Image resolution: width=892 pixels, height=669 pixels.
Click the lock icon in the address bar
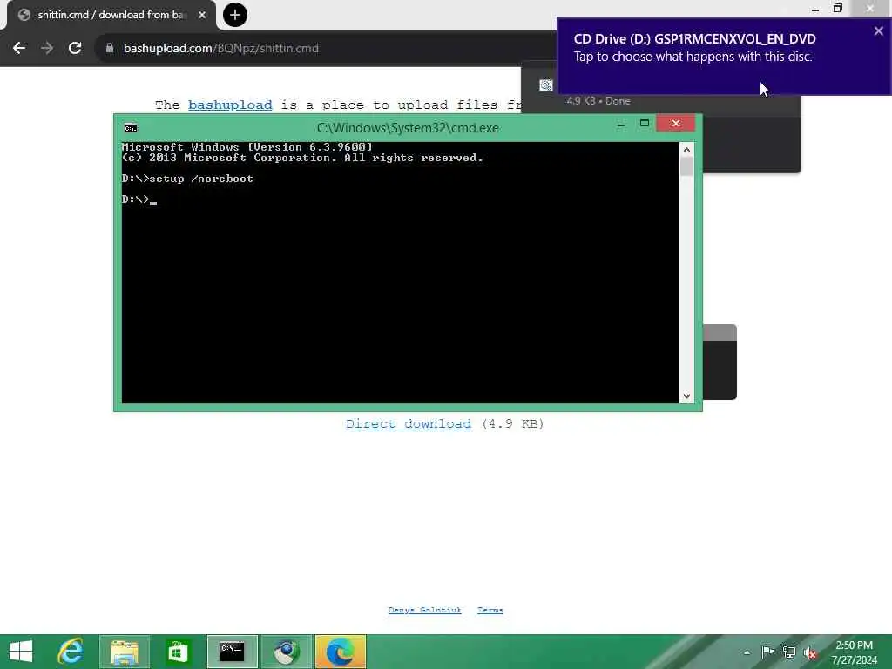pyautogui.click(x=110, y=49)
